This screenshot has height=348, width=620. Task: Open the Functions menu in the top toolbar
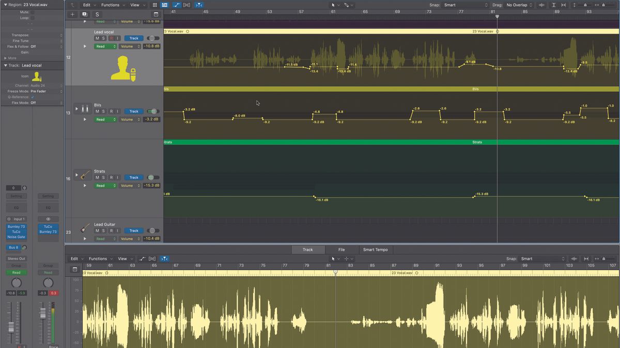point(112,5)
